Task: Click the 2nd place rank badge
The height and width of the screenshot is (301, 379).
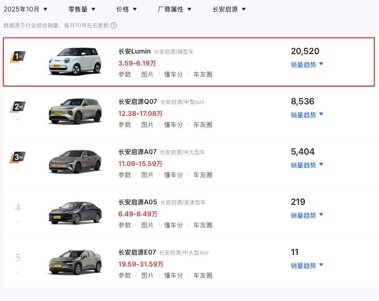Action: 18,107
